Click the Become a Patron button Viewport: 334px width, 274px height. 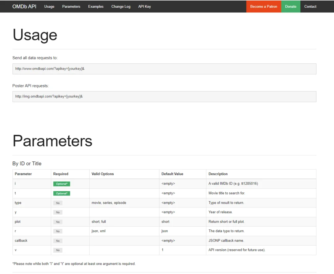click(264, 6)
